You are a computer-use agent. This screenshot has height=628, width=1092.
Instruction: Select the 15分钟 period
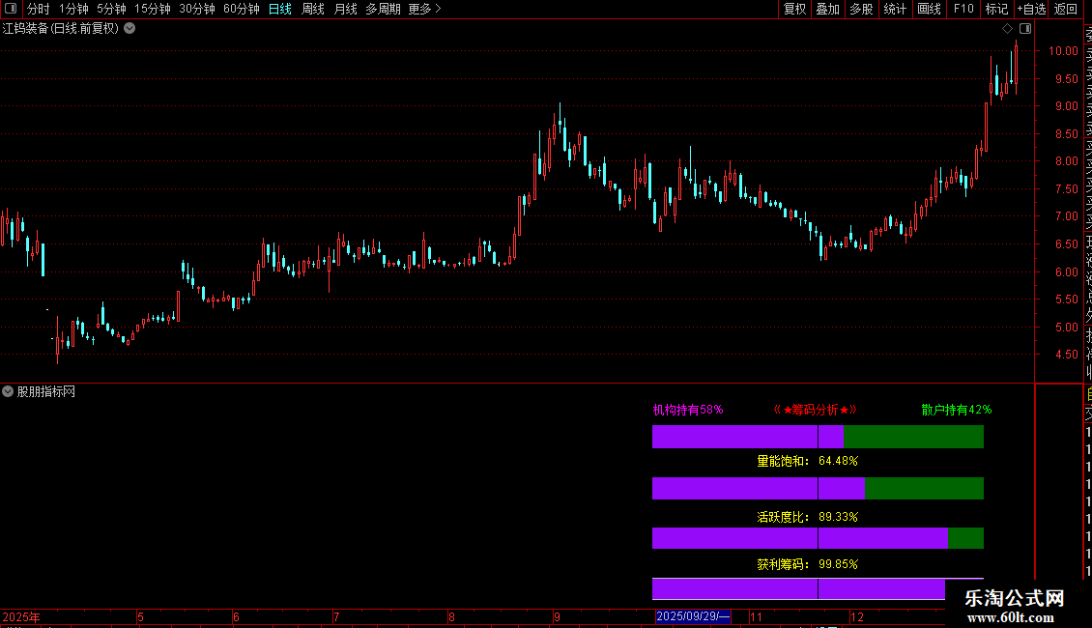tap(153, 9)
